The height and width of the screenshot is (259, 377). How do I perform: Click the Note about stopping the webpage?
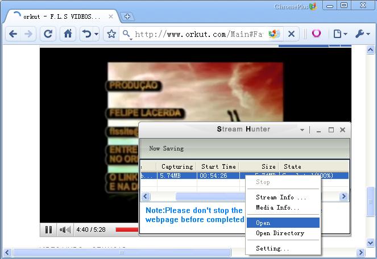[194, 215]
